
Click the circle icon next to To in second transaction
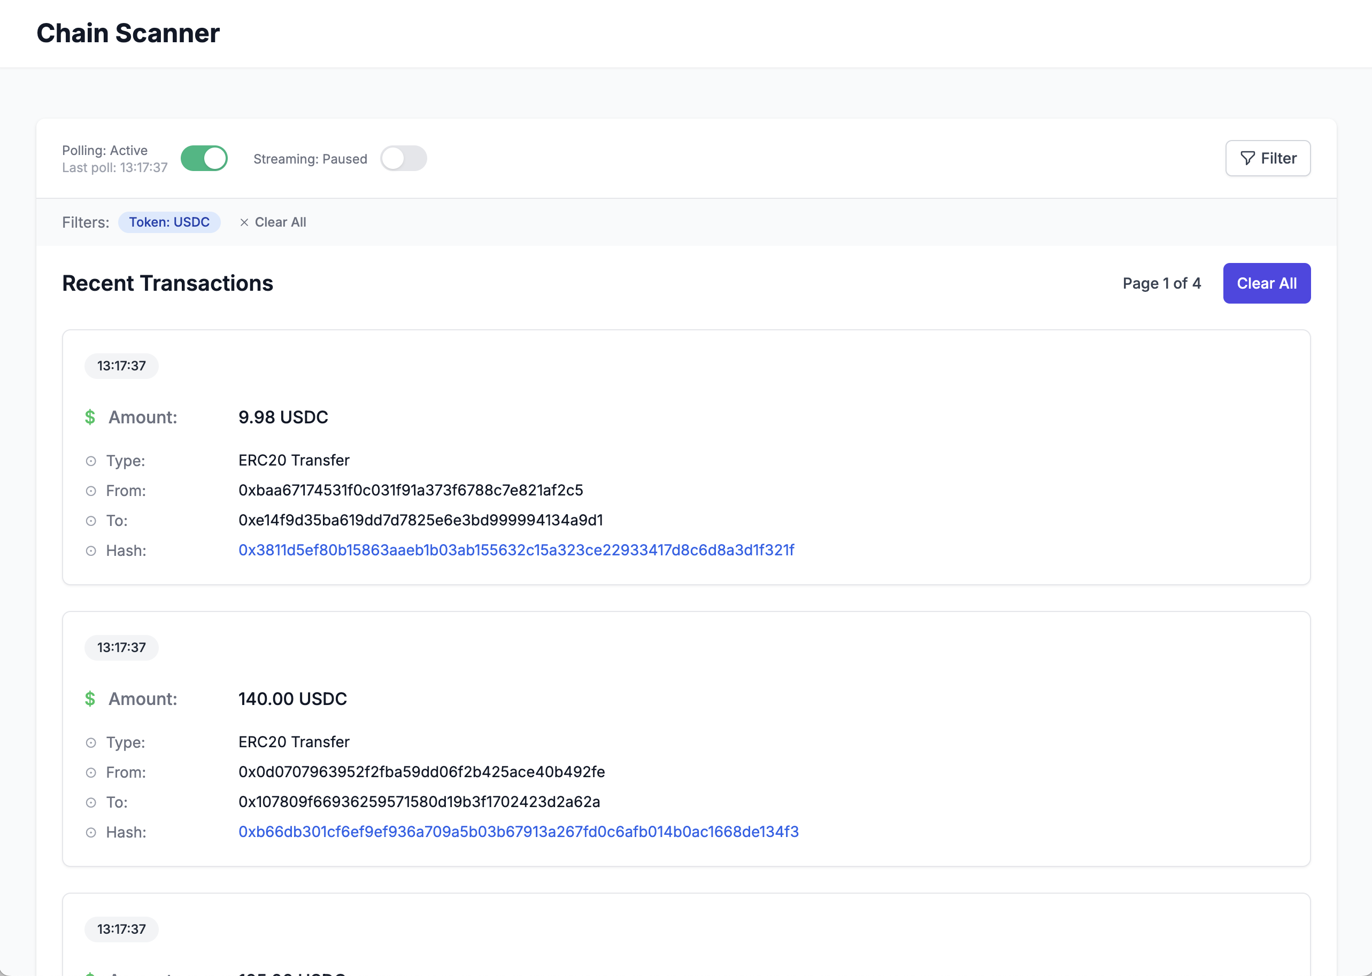coord(91,802)
